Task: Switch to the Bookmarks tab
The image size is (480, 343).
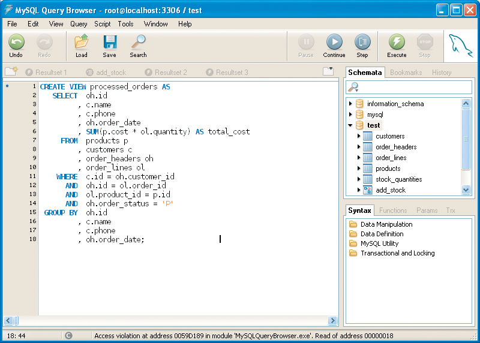Action: [x=406, y=73]
